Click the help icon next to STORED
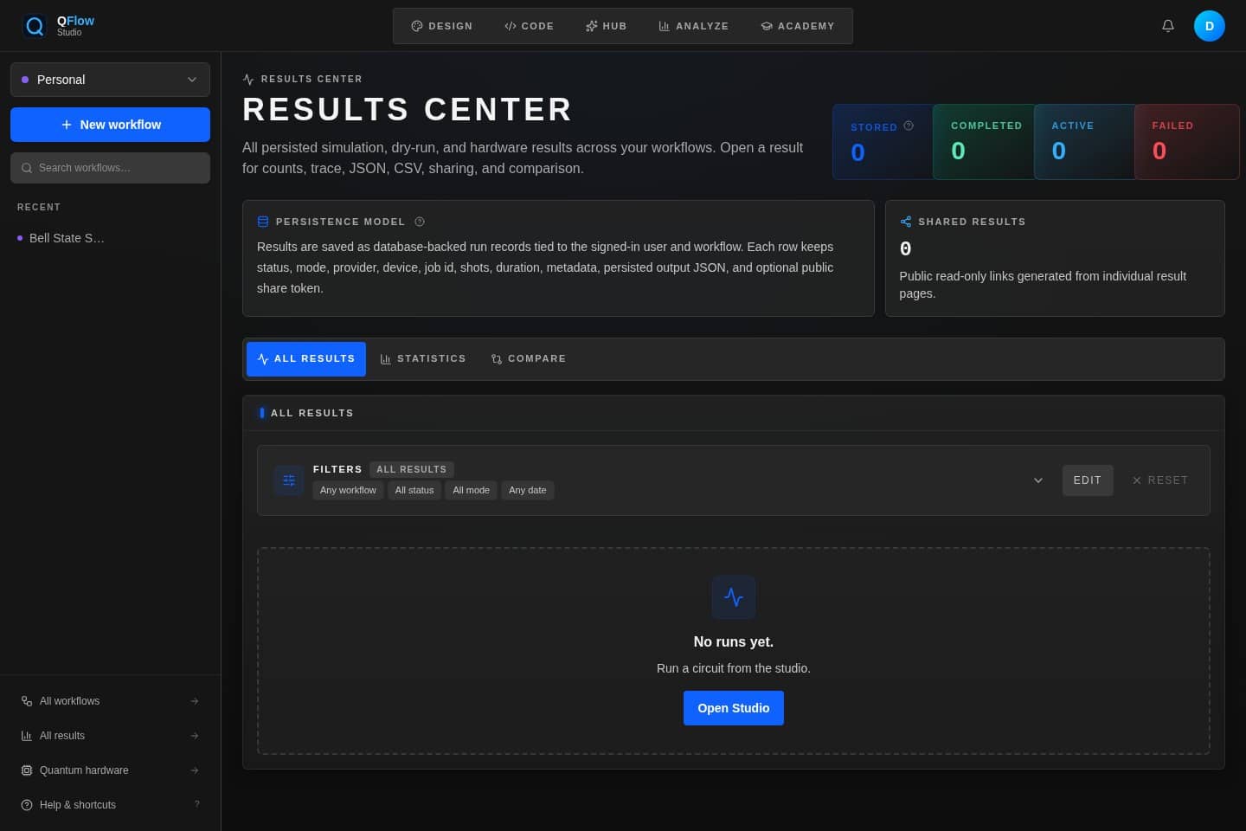This screenshot has width=1246, height=831. point(909,126)
